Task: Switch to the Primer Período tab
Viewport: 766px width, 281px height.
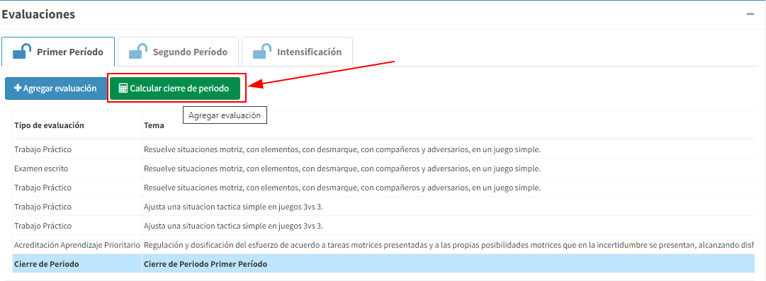Action: click(58, 52)
